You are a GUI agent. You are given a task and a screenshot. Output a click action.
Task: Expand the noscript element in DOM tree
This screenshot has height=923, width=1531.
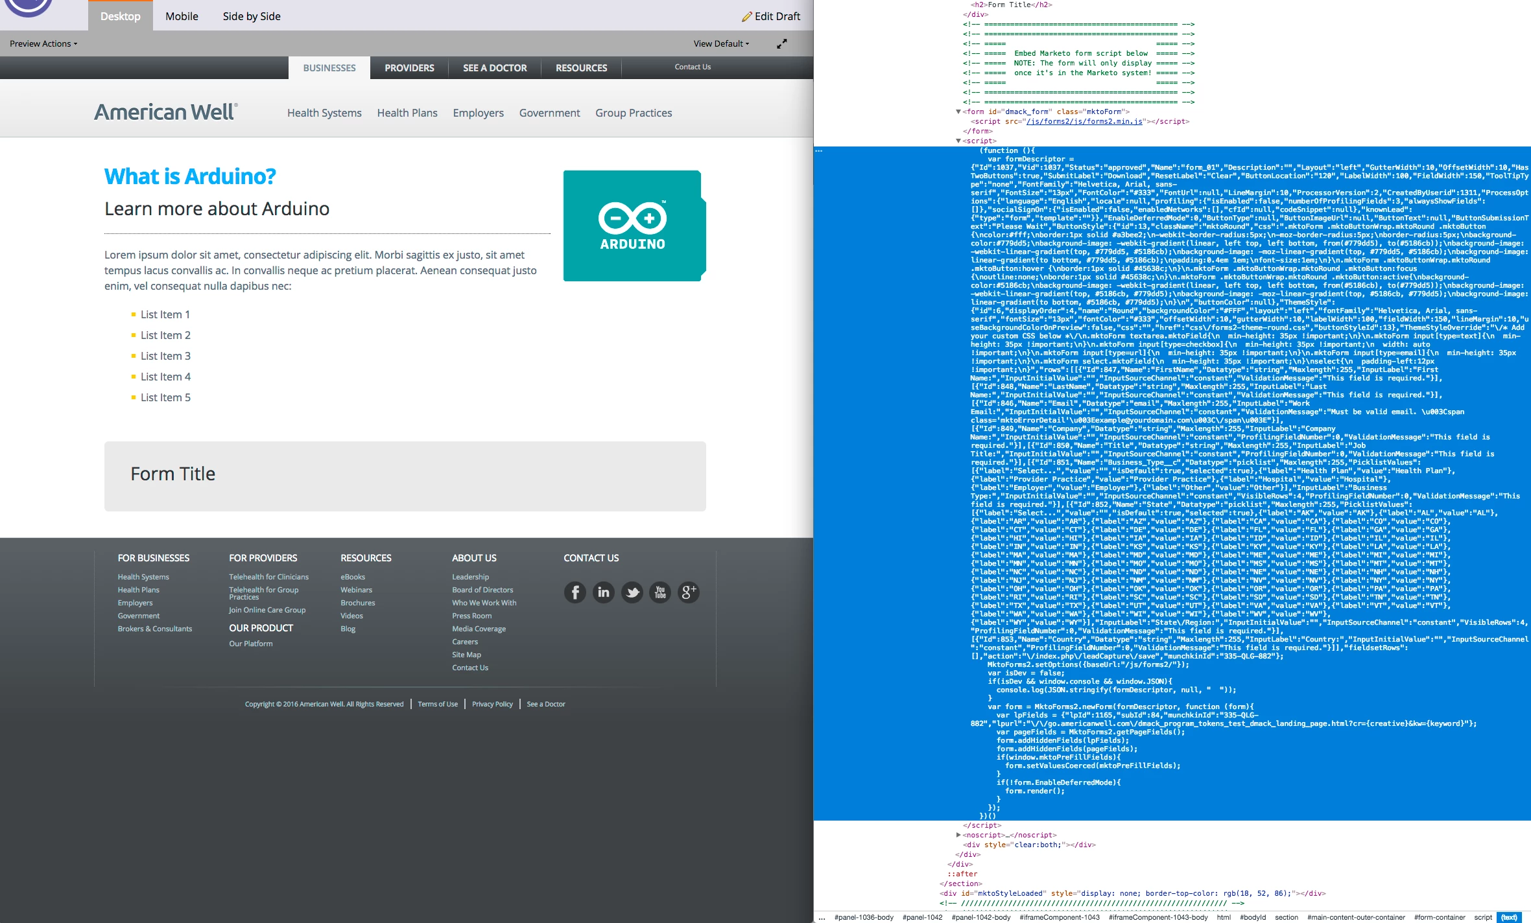click(x=958, y=835)
